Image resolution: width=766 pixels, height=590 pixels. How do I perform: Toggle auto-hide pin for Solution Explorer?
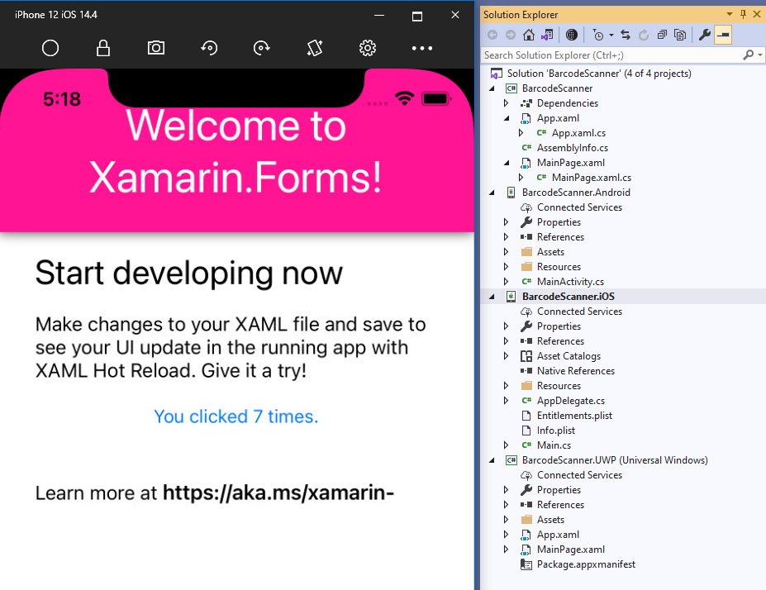coord(743,14)
